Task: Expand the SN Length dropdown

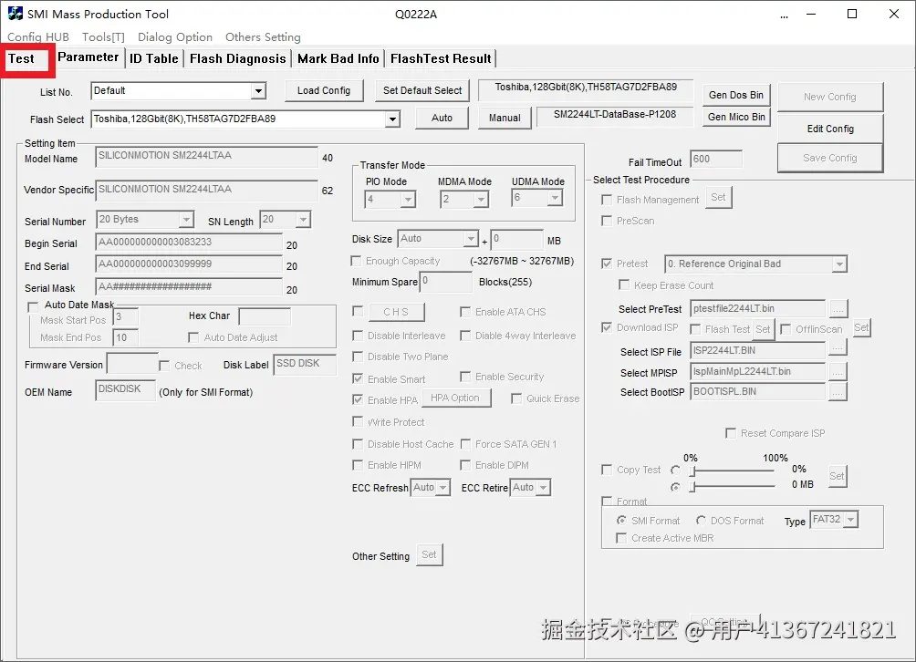Action: [x=303, y=220]
